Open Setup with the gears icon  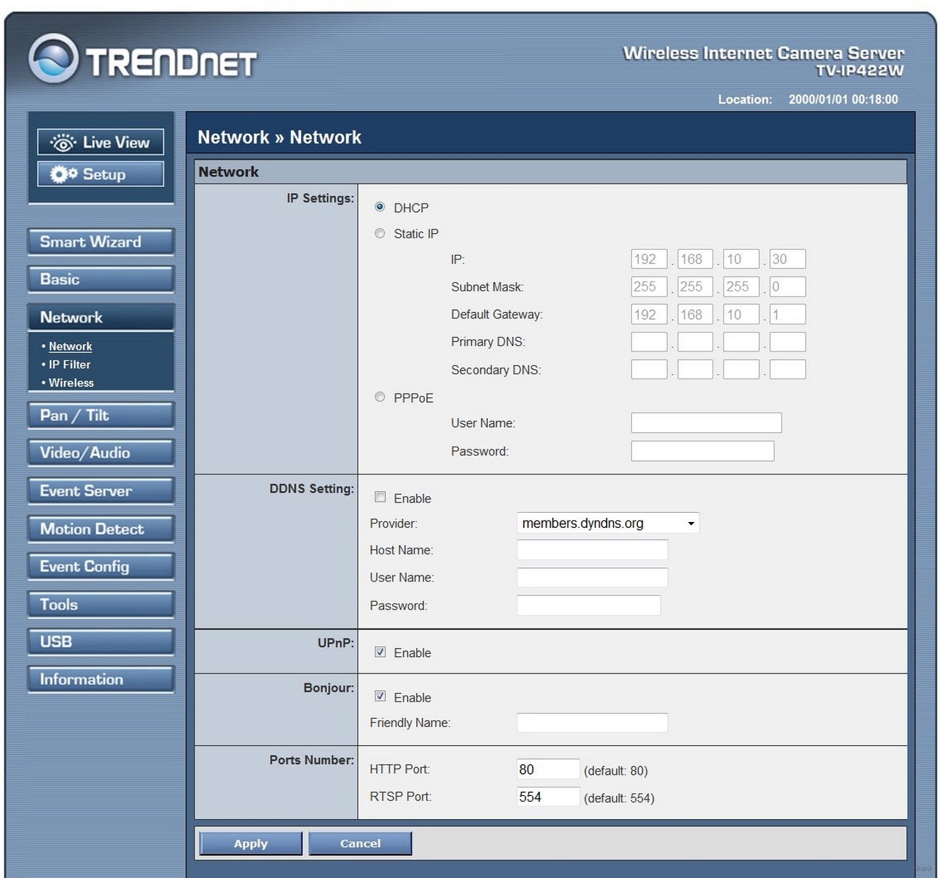point(100,174)
